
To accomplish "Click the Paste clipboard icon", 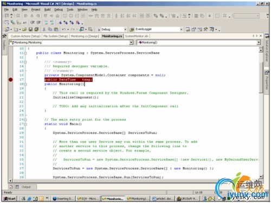I will (56, 29).
